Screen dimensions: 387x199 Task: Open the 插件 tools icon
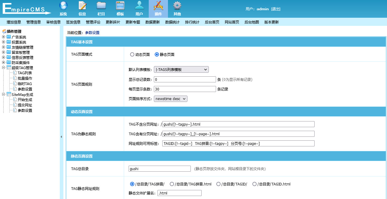pyautogui.click(x=158, y=6)
